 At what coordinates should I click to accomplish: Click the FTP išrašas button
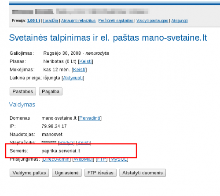(x=100, y=173)
